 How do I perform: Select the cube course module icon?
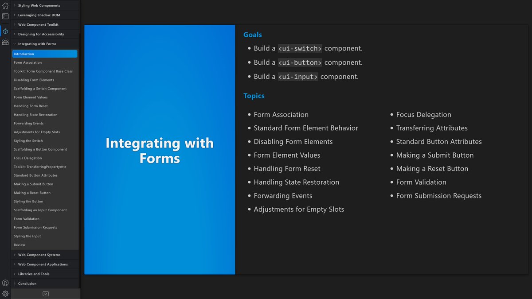(5, 31)
